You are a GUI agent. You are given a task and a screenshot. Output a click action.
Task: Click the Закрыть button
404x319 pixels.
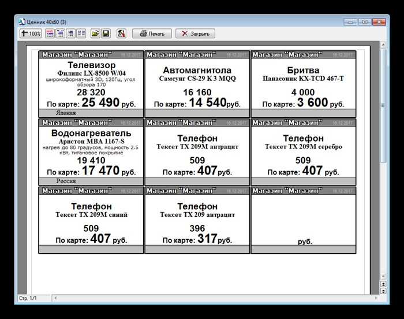tap(195, 34)
